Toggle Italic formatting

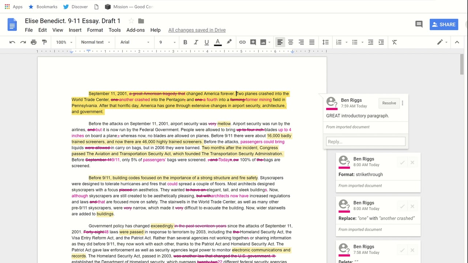(x=196, y=42)
